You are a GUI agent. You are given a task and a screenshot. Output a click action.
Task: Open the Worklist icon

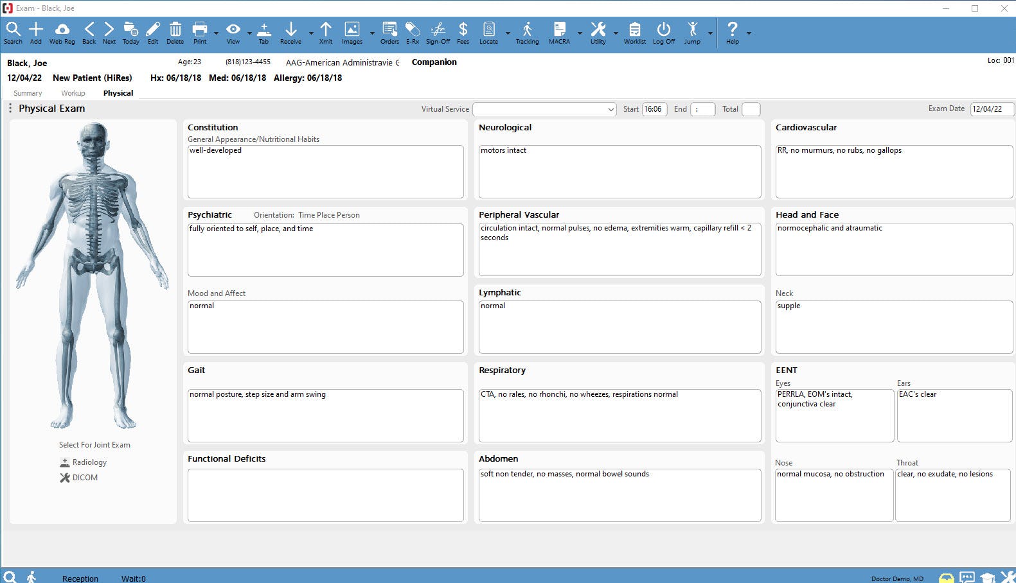click(x=634, y=33)
